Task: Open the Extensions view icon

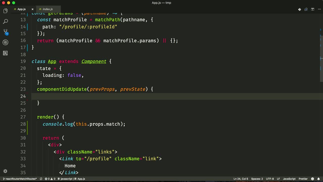Action: (5, 53)
